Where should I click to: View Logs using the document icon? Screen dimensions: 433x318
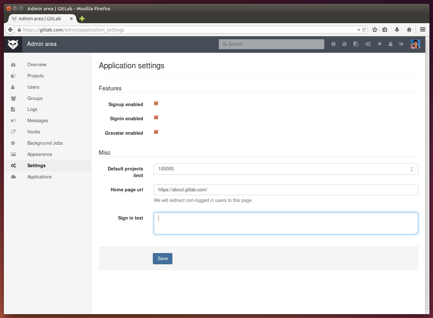pyautogui.click(x=13, y=109)
